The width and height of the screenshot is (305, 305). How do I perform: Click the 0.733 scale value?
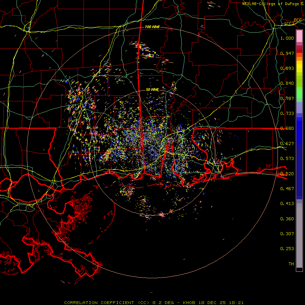click(287, 114)
